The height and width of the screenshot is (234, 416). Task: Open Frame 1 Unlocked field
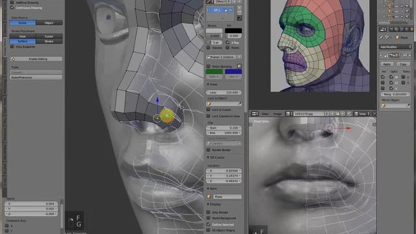click(x=221, y=57)
